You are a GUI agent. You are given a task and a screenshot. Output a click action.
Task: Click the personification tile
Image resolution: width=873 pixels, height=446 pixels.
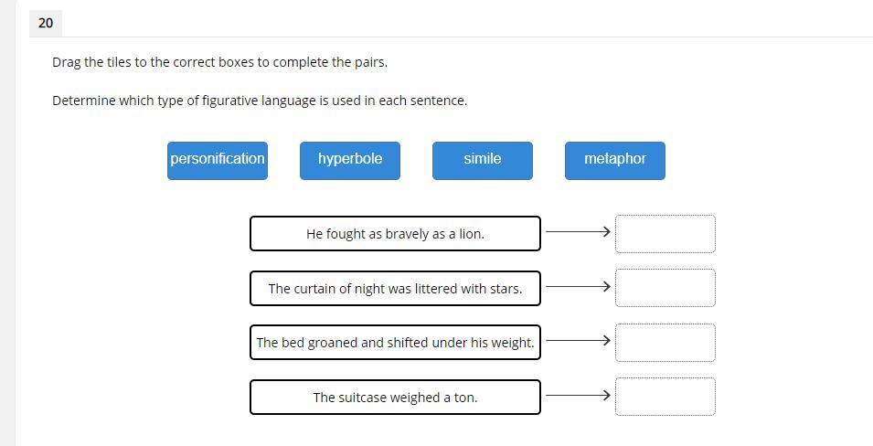click(218, 160)
